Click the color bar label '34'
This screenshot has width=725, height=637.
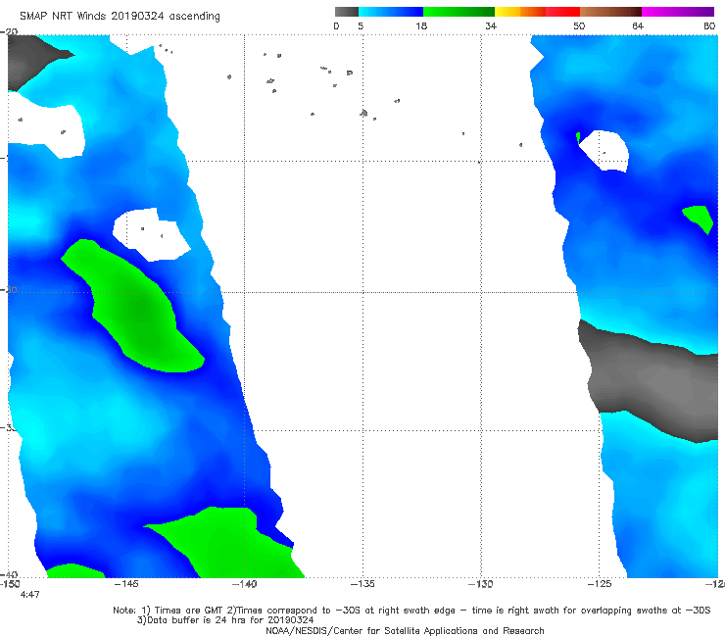tap(491, 25)
